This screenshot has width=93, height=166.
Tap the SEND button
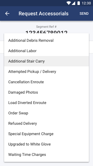point(84,13)
